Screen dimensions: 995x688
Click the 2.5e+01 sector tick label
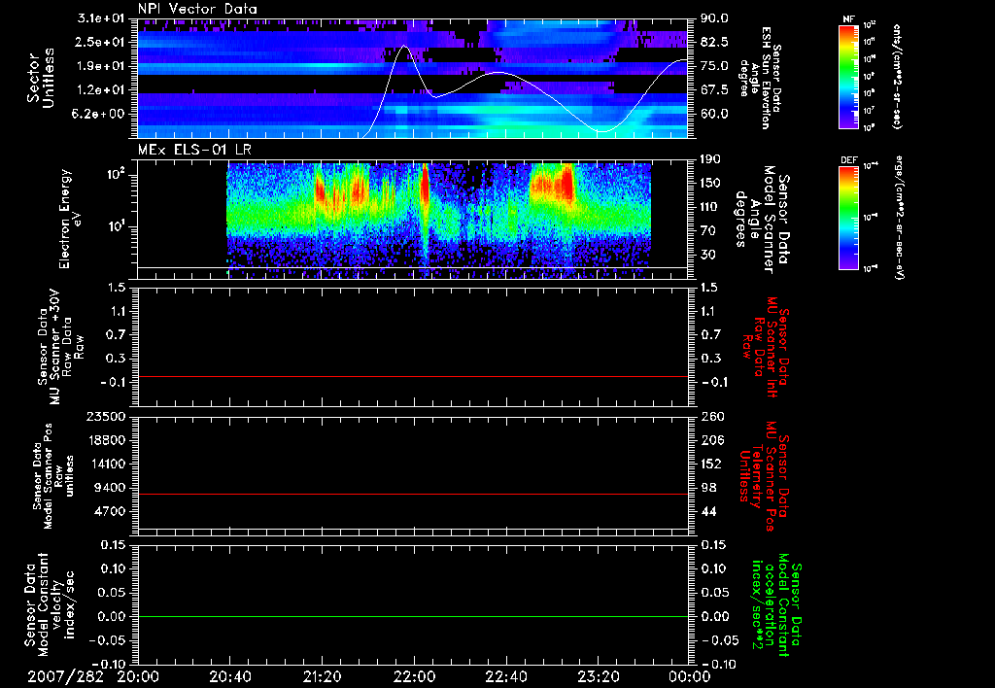pyautogui.click(x=102, y=42)
